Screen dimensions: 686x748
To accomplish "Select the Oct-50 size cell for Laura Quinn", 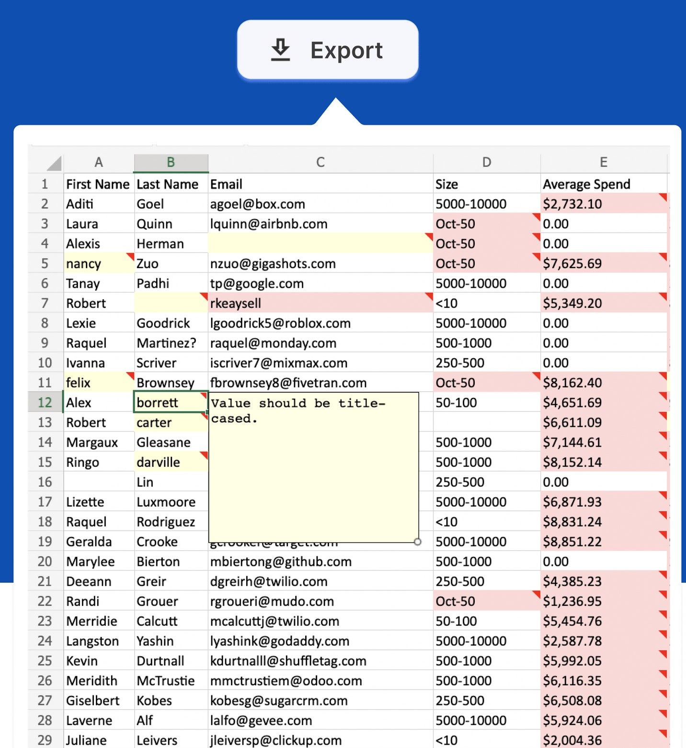I will (x=487, y=224).
